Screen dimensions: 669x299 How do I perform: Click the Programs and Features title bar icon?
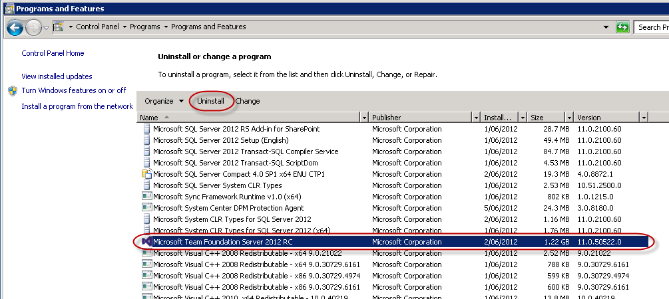point(9,9)
